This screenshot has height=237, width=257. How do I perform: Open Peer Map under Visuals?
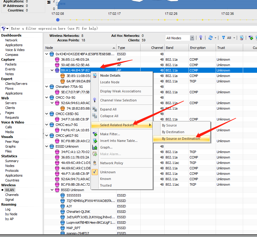(x=12, y=142)
